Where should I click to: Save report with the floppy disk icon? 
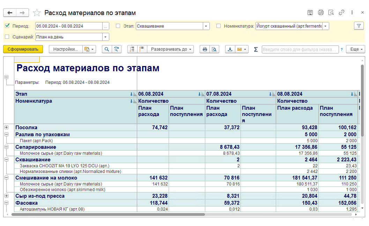pyautogui.click(x=310, y=13)
